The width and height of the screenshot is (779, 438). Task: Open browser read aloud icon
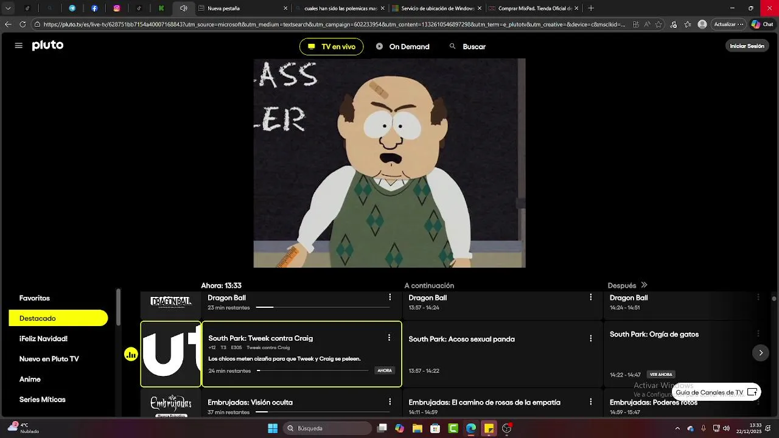[647, 24]
